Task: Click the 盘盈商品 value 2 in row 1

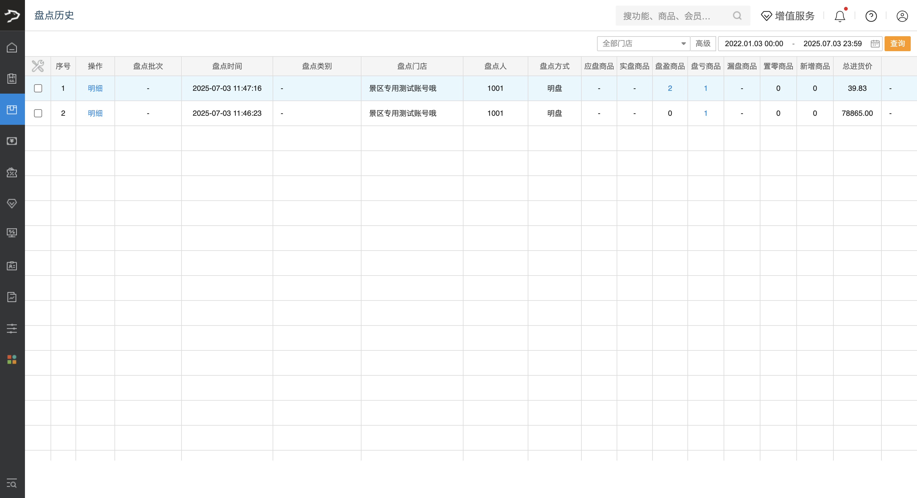Action: pyautogui.click(x=670, y=88)
